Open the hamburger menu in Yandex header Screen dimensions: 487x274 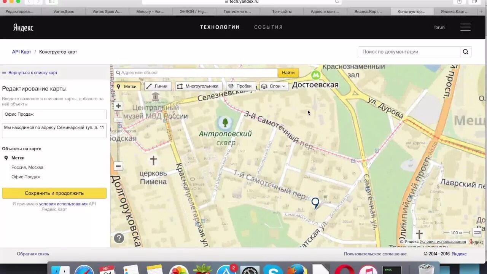click(465, 27)
